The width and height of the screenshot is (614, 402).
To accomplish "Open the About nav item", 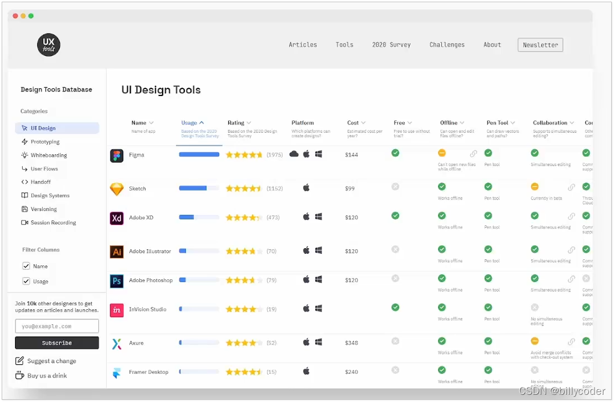I will point(492,44).
